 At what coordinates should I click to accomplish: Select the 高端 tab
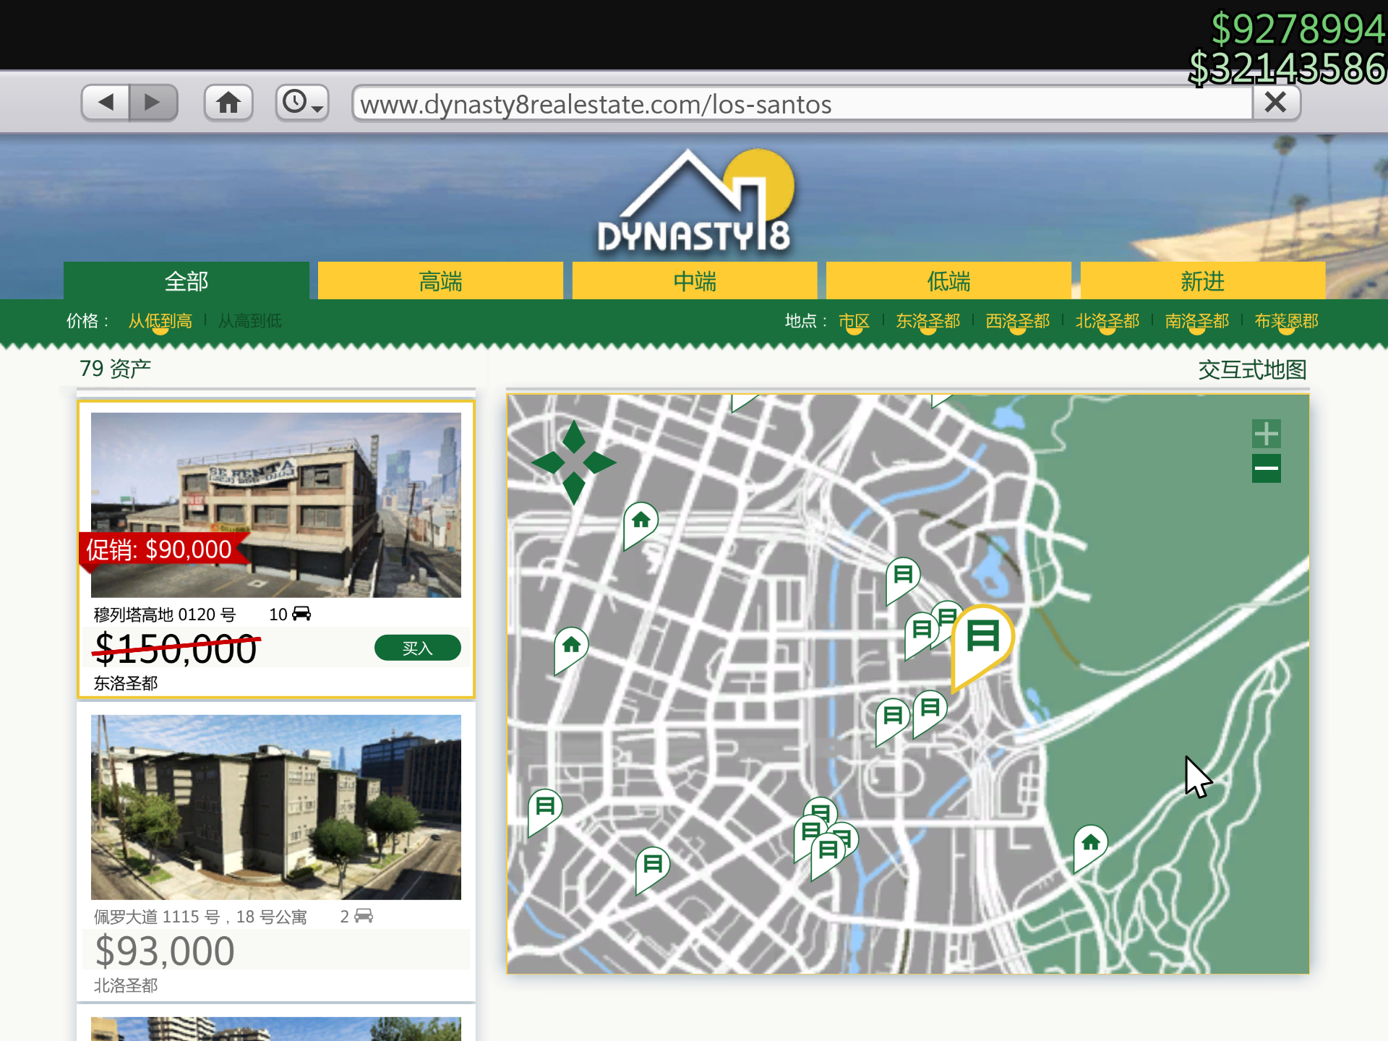point(440,280)
